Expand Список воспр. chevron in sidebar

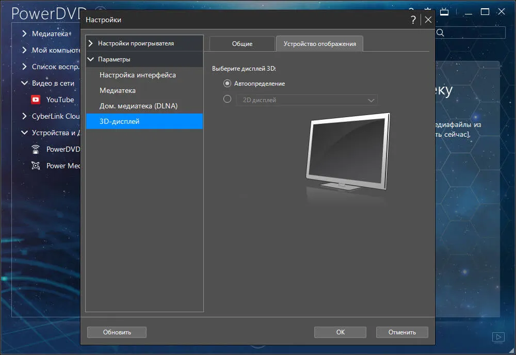click(x=24, y=67)
